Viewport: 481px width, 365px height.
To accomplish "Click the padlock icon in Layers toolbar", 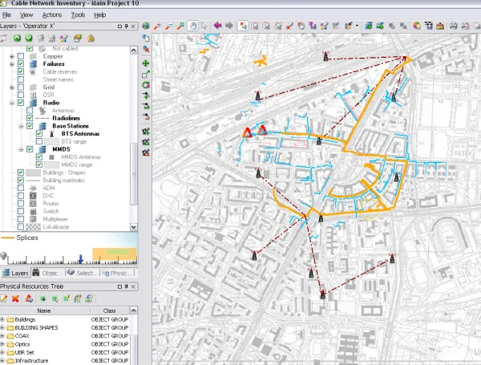I will point(89,37).
